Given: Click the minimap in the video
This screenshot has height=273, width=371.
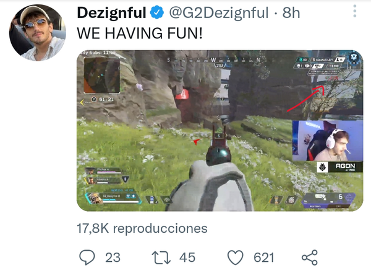Looking at the screenshot, I should pyautogui.click(x=102, y=76).
